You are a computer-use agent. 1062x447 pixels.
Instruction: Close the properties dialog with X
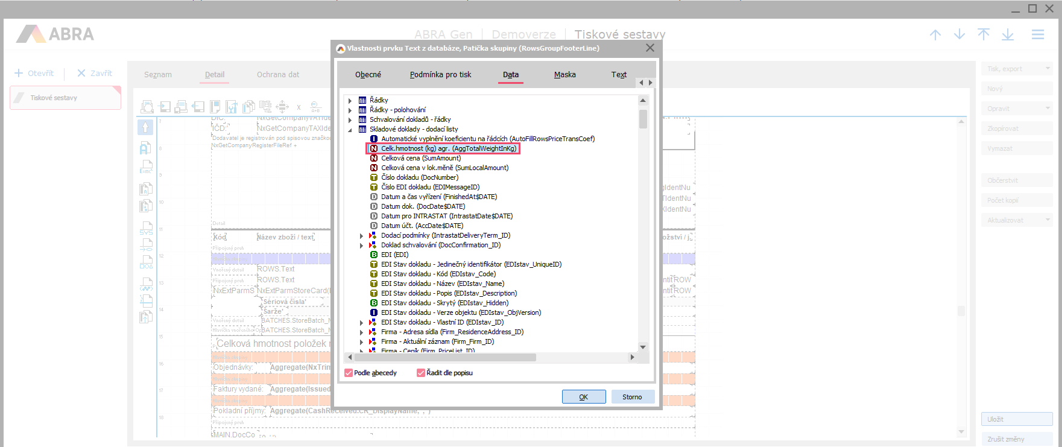pyautogui.click(x=650, y=48)
